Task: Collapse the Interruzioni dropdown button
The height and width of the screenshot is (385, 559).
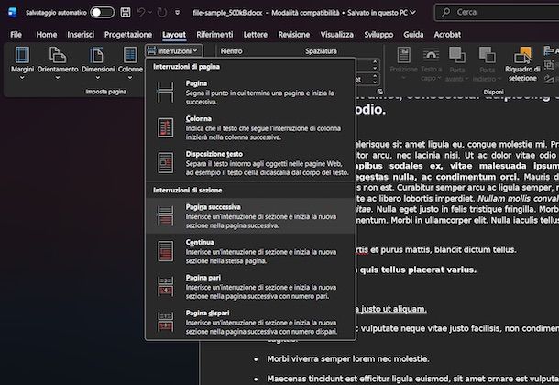Action: coord(174,51)
